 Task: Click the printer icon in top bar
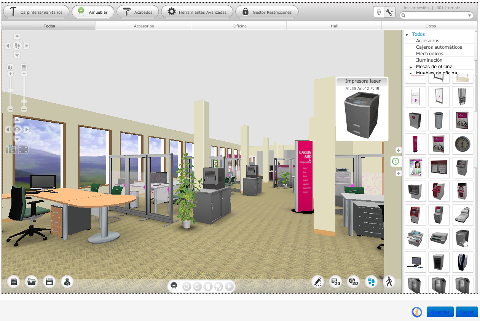379,12
